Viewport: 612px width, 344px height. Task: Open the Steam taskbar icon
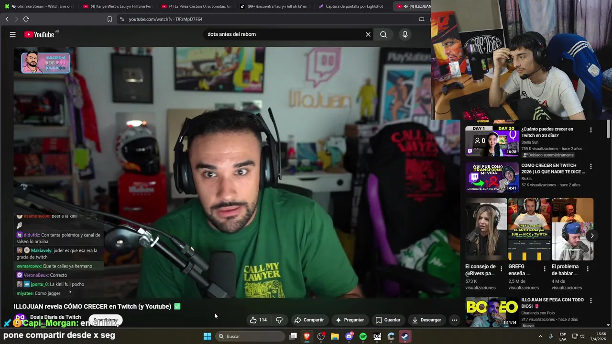[x=404, y=336]
